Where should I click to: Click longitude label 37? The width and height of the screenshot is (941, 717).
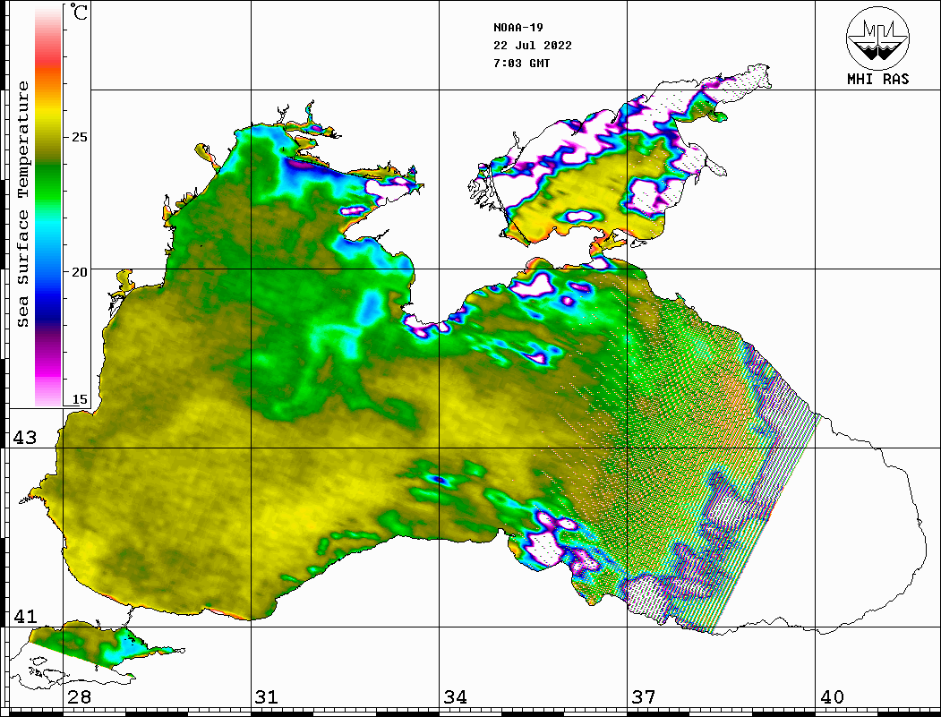click(x=644, y=697)
